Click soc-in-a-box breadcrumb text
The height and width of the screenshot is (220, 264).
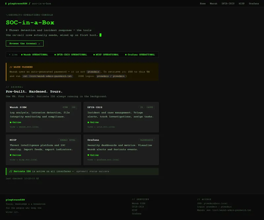point(42,4)
